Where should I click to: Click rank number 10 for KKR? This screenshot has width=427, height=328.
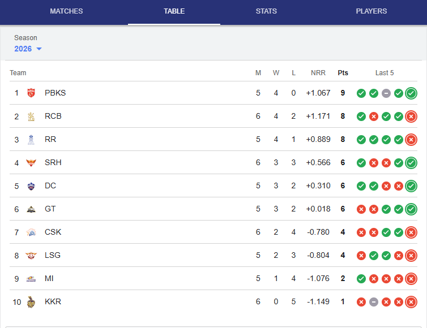click(x=16, y=302)
